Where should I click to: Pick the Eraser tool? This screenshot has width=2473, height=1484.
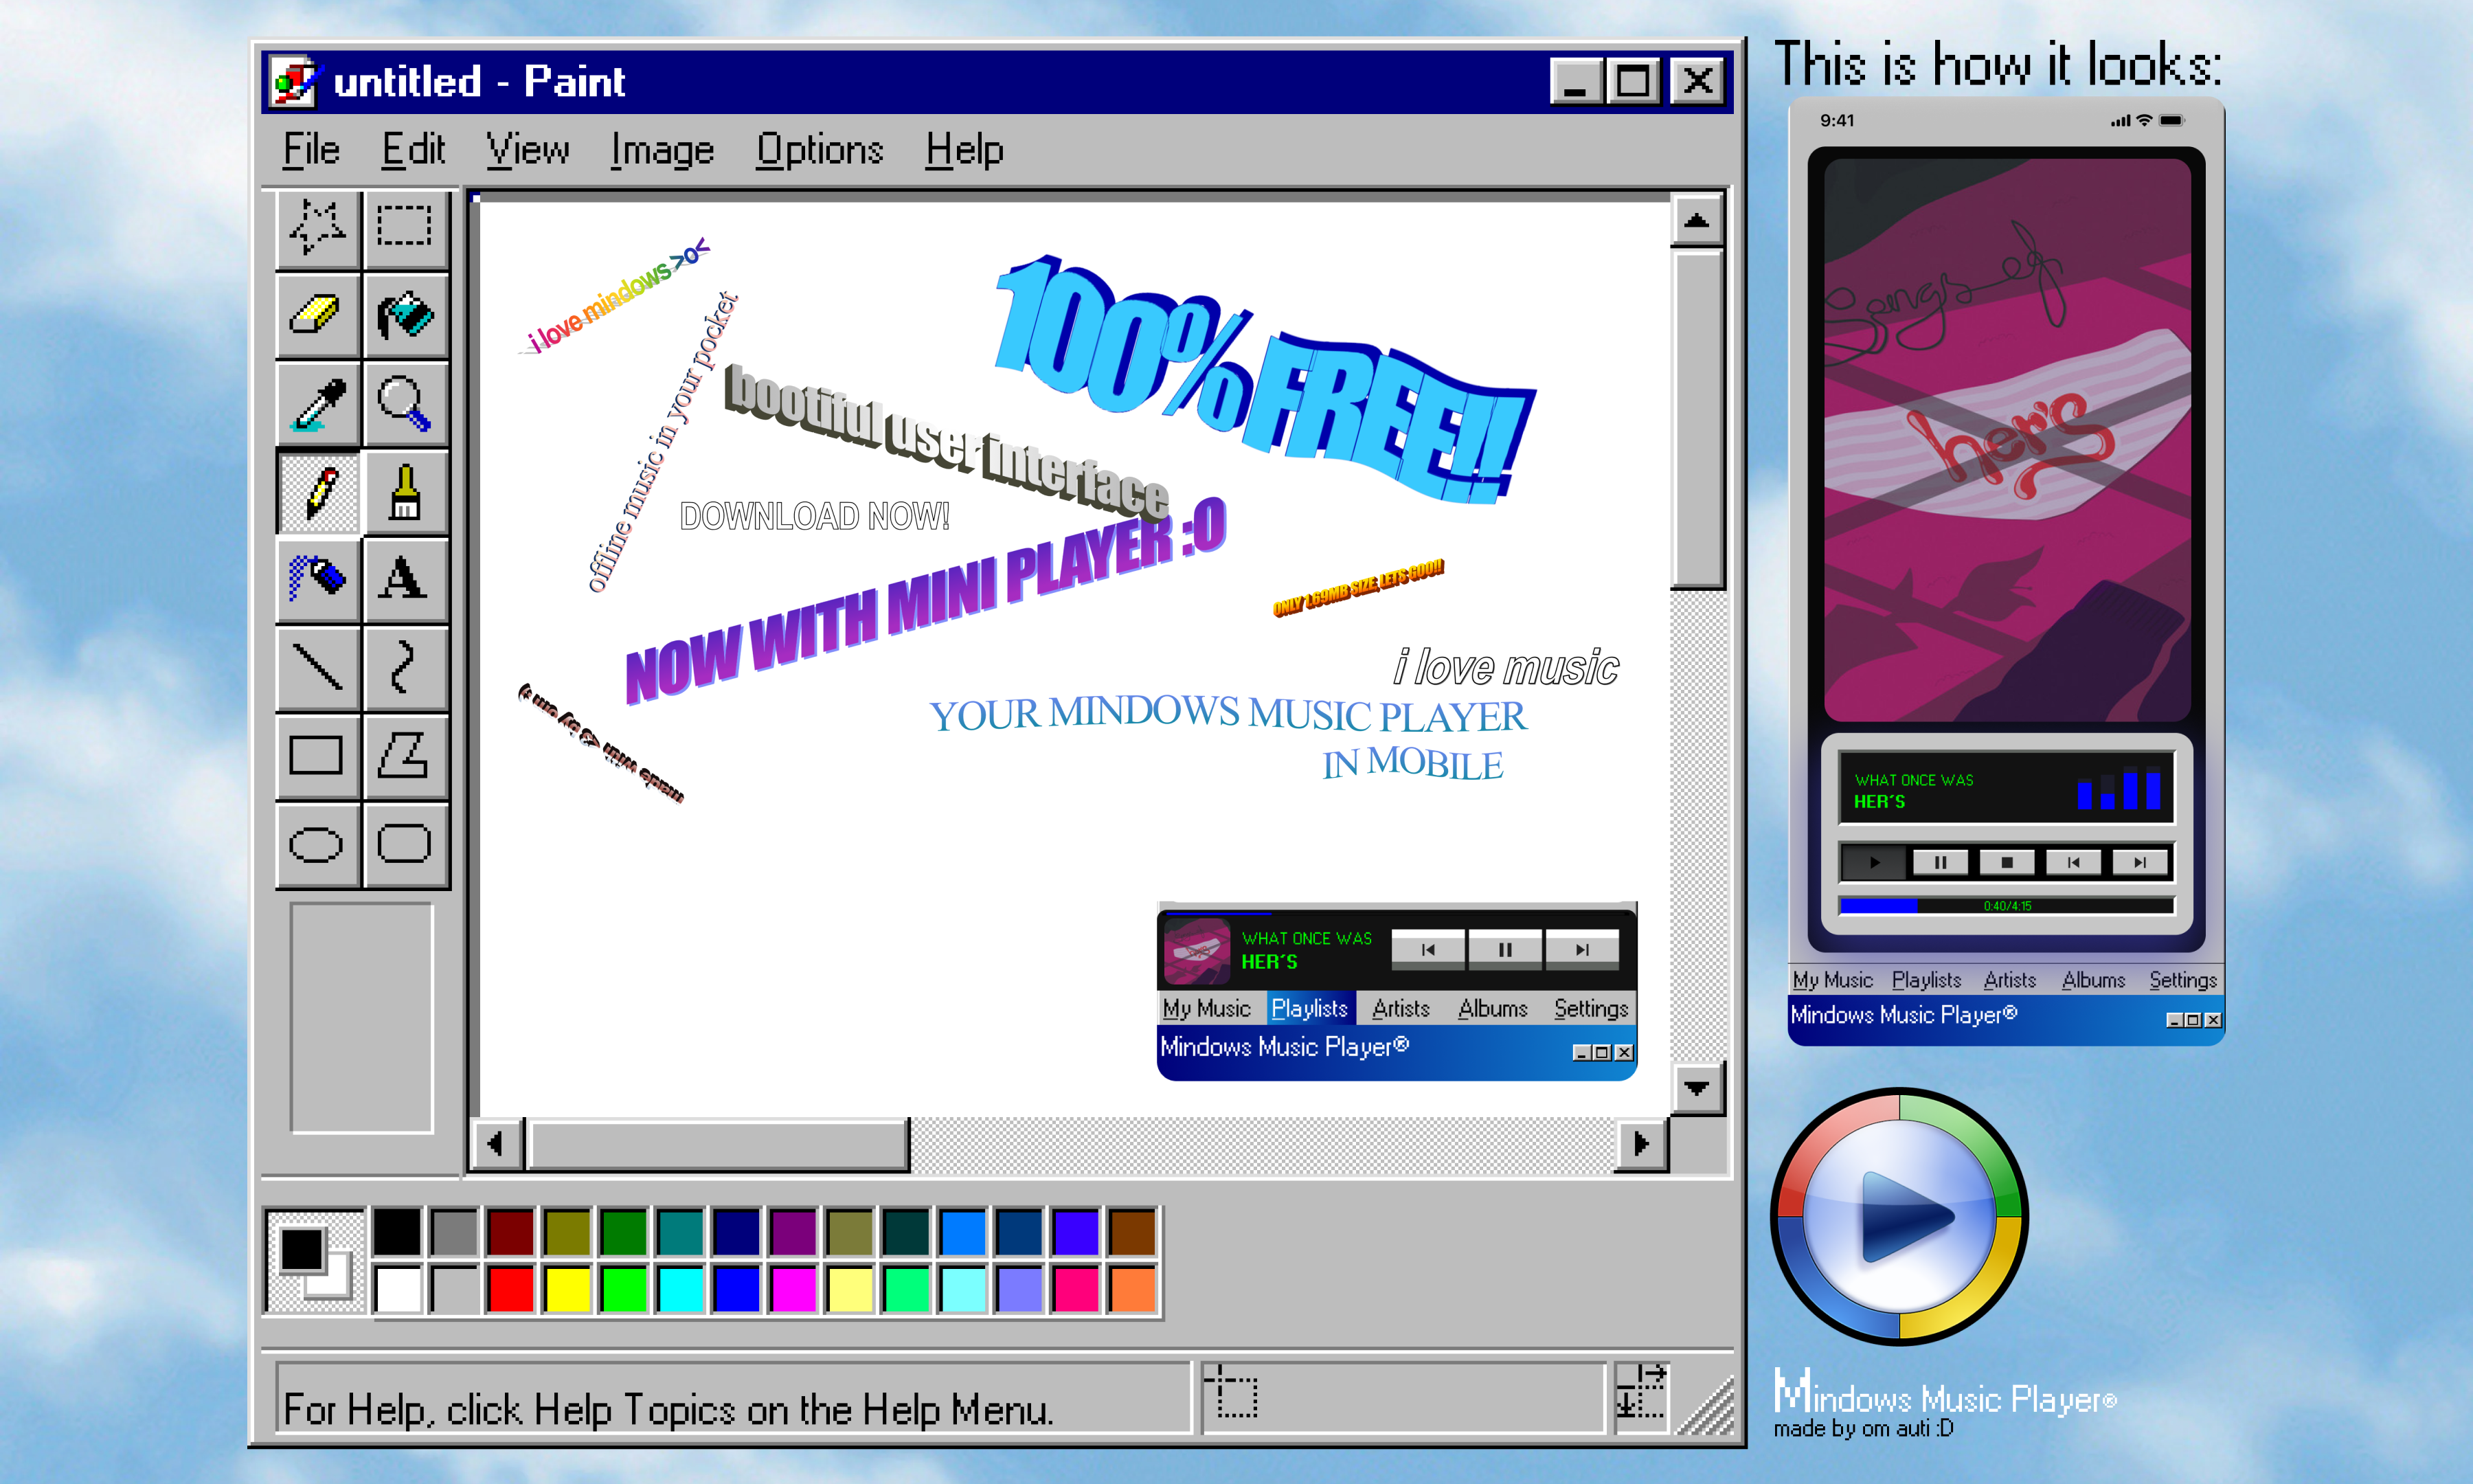(318, 316)
